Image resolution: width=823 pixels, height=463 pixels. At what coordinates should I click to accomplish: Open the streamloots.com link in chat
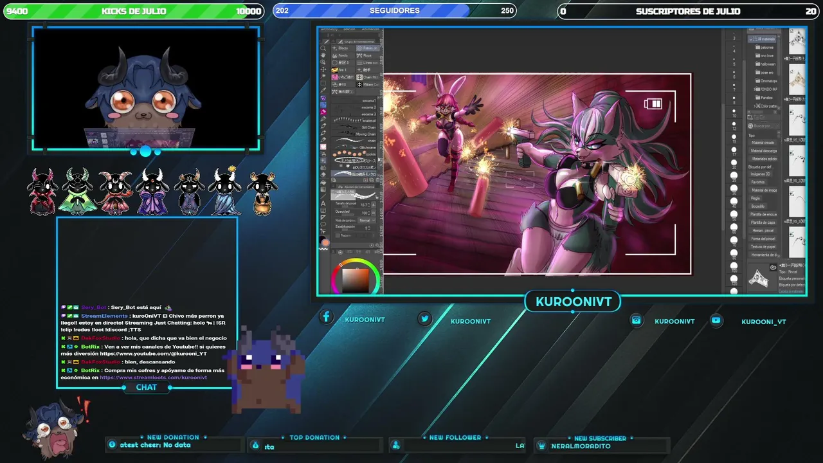tap(154, 377)
